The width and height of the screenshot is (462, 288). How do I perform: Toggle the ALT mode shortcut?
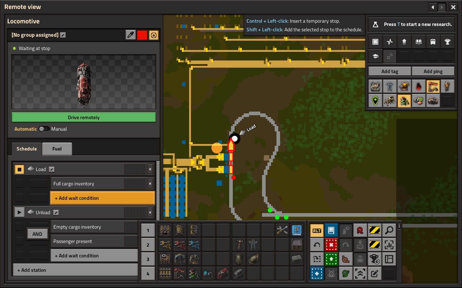317,230
